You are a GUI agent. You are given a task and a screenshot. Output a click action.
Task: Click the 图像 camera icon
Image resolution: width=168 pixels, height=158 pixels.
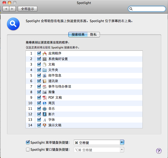45,92
